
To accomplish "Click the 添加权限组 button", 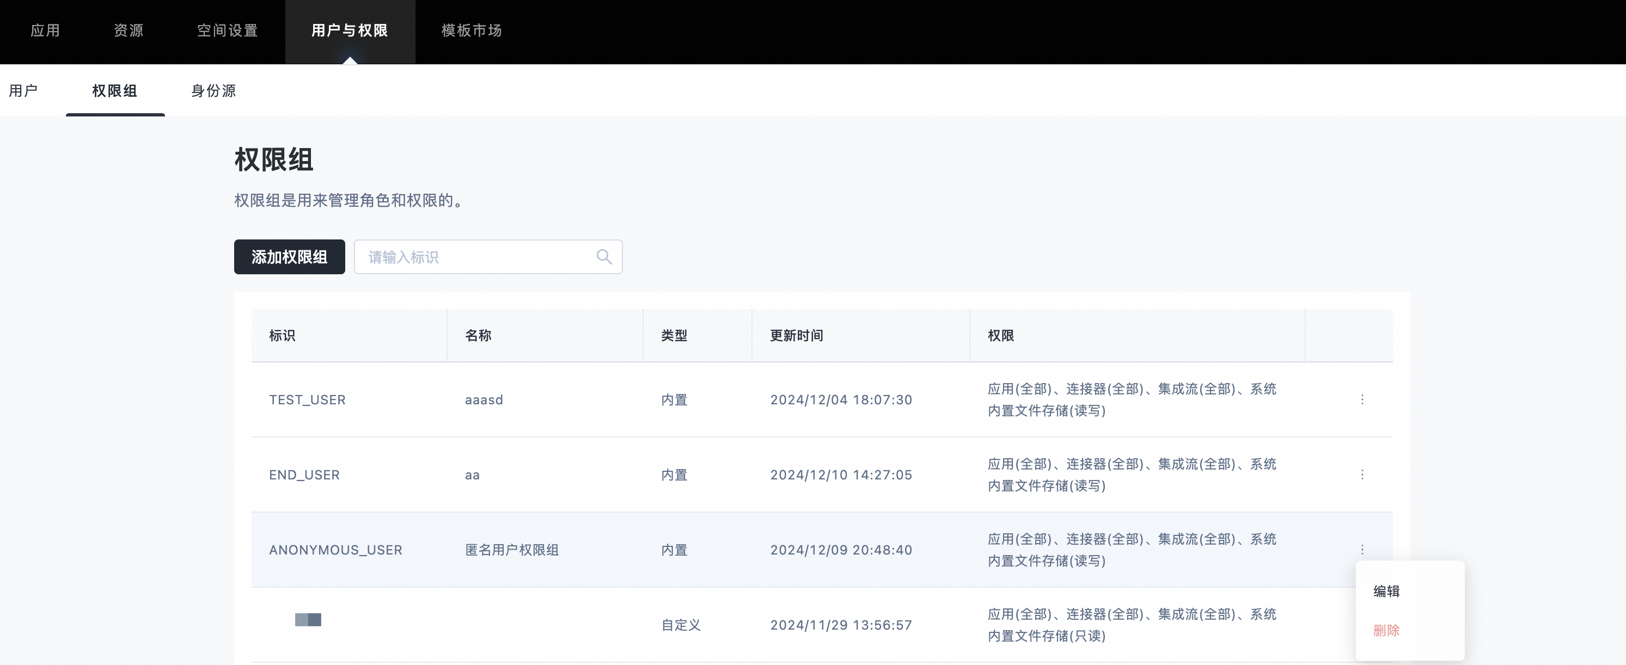I will point(289,257).
